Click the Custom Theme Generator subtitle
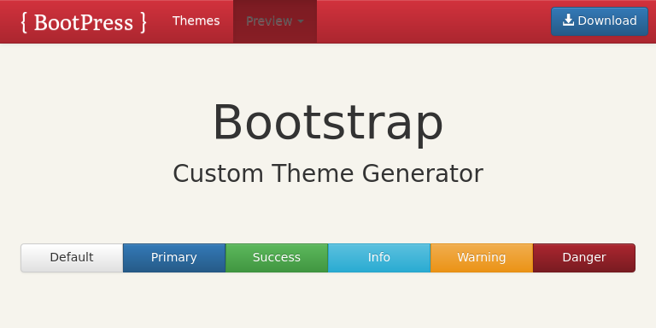656x328 pixels. click(328, 173)
